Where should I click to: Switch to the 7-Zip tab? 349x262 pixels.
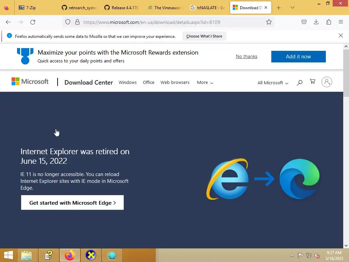point(35,8)
